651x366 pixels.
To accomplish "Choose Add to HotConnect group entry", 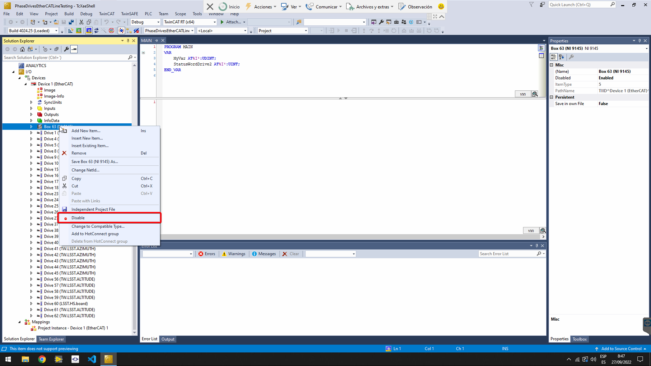I will (x=109, y=234).
